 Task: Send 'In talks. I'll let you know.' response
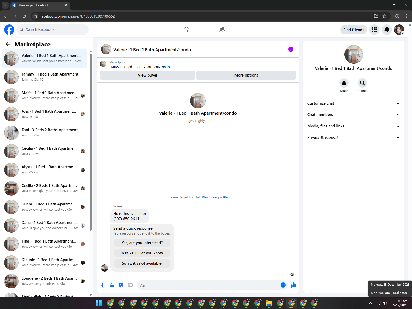tap(142, 253)
